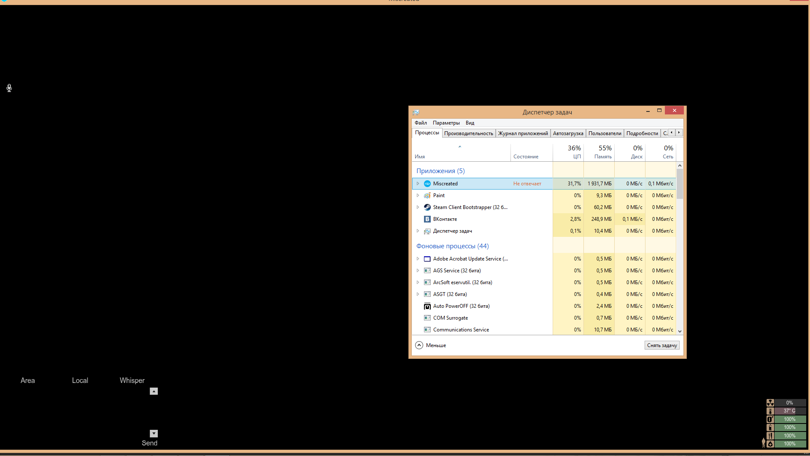
Task: Open the Файл menu
Action: [x=421, y=123]
